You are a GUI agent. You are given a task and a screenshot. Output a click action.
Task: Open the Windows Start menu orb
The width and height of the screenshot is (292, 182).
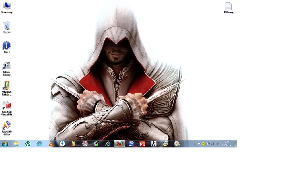pos(5,144)
